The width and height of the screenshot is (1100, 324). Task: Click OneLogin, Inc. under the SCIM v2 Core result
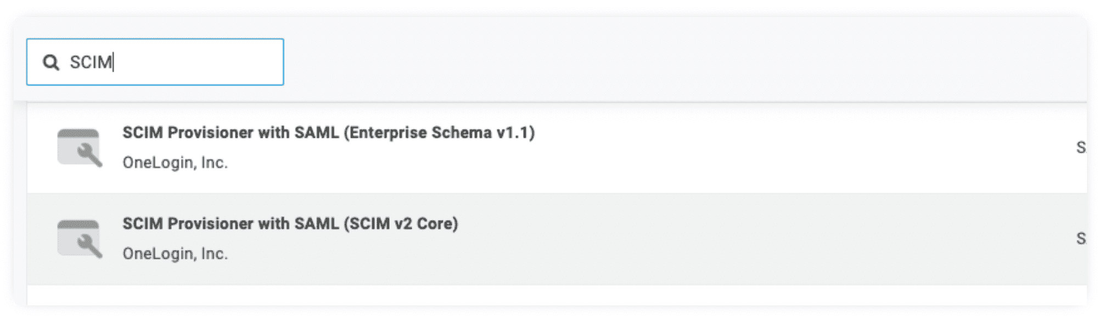175,254
